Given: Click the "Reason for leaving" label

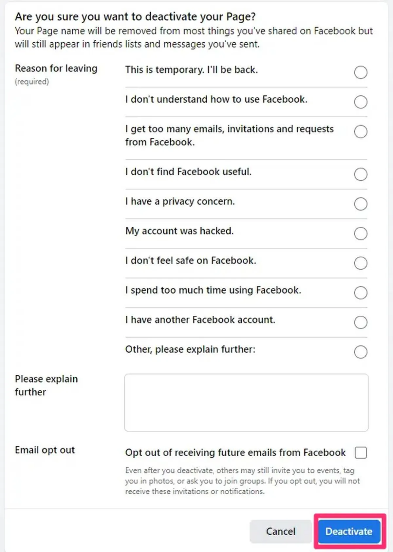Looking at the screenshot, I should pos(56,69).
